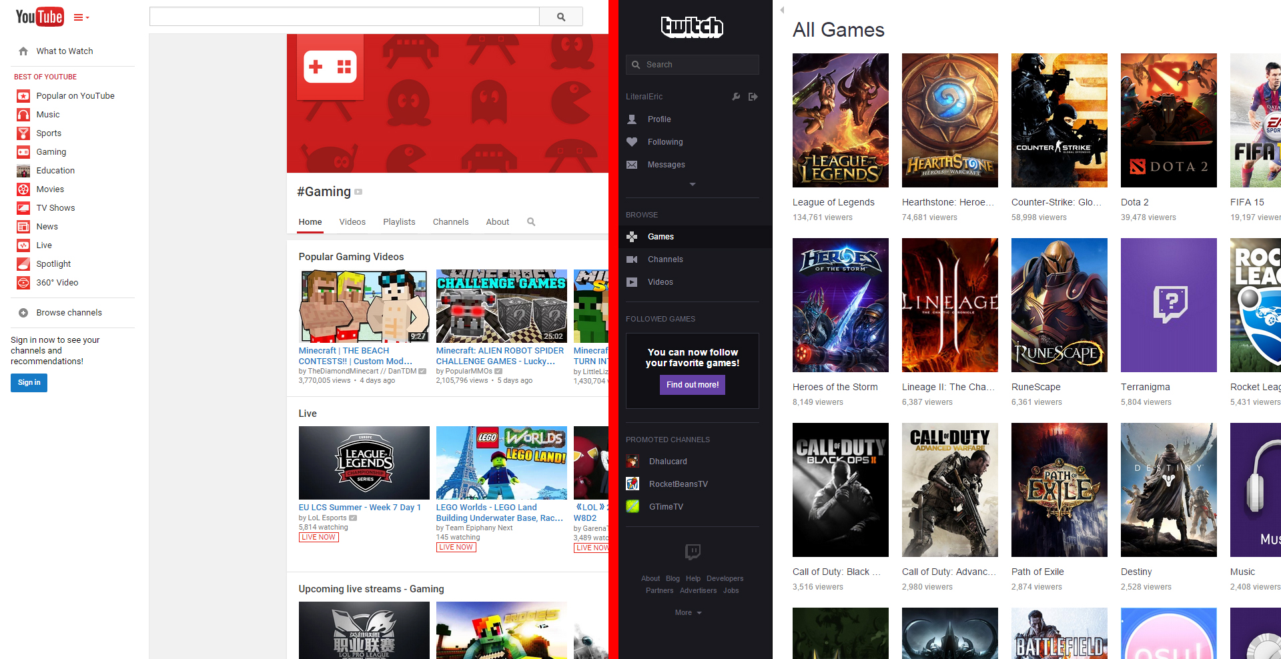This screenshot has width=1281, height=659.
Task: Click the TV Shows icon
Action: 23,208
